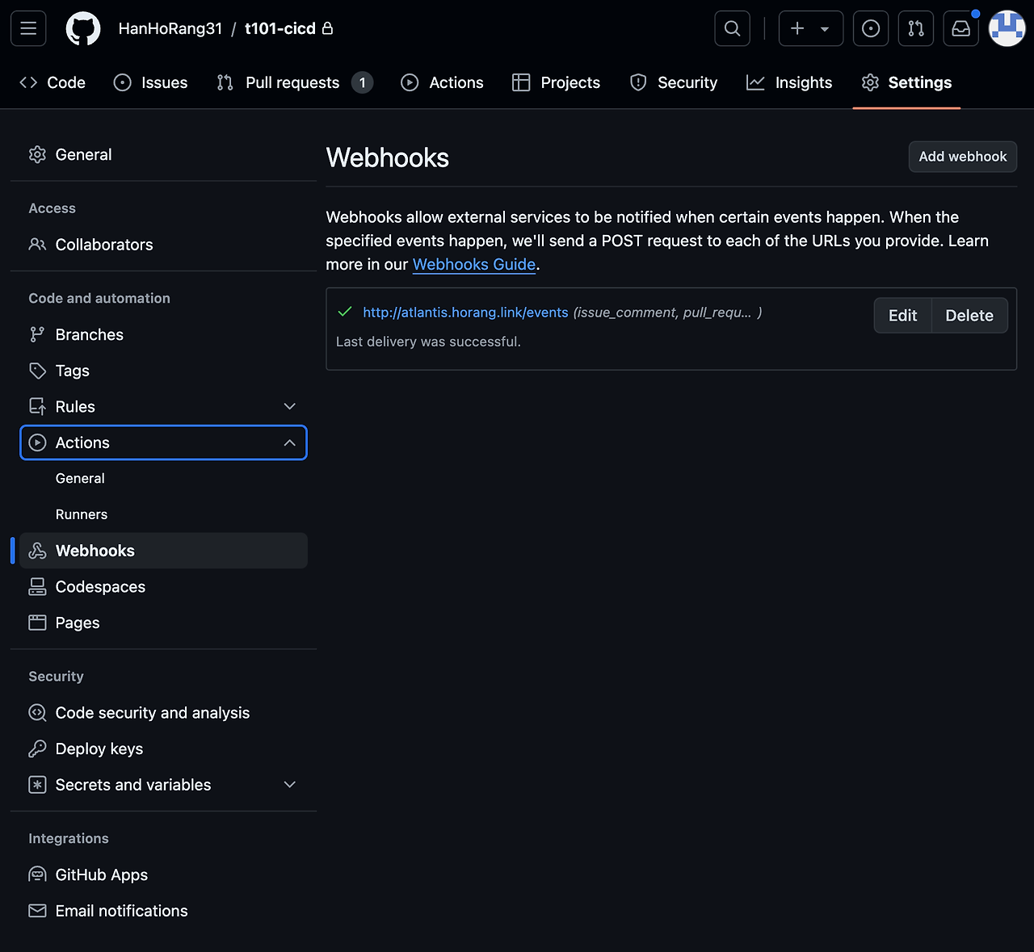Click the pull requests counter badge 1

(362, 82)
